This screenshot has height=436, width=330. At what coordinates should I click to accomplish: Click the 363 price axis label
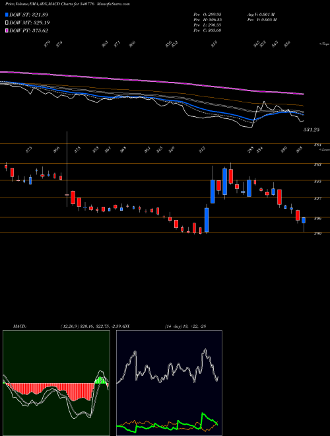(x=317, y=164)
